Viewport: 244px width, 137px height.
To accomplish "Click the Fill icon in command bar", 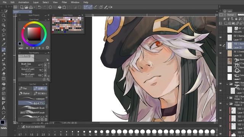I will point(59,7).
